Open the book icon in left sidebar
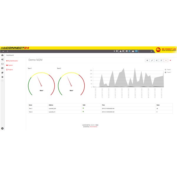 point(2,73)
